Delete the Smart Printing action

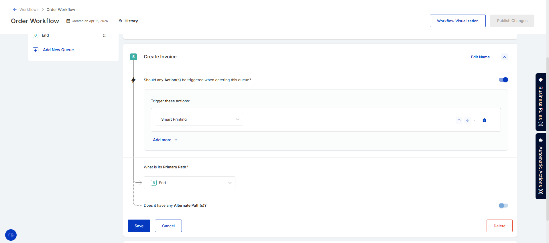[484, 120]
